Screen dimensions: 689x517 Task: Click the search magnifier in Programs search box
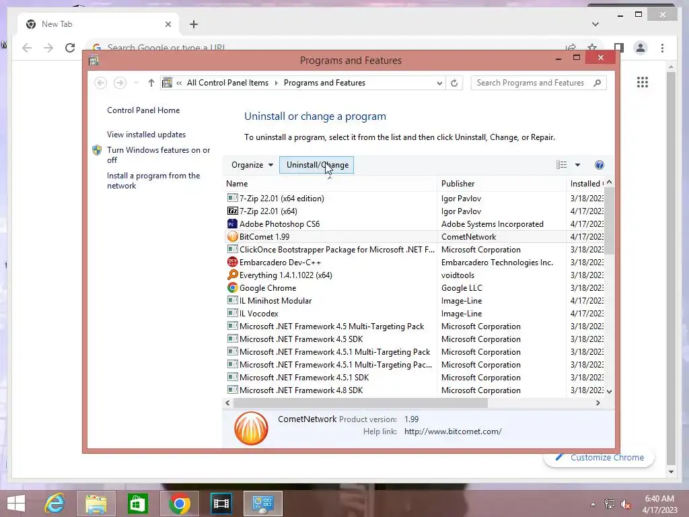pyautogui.click(x=597, y=83)
